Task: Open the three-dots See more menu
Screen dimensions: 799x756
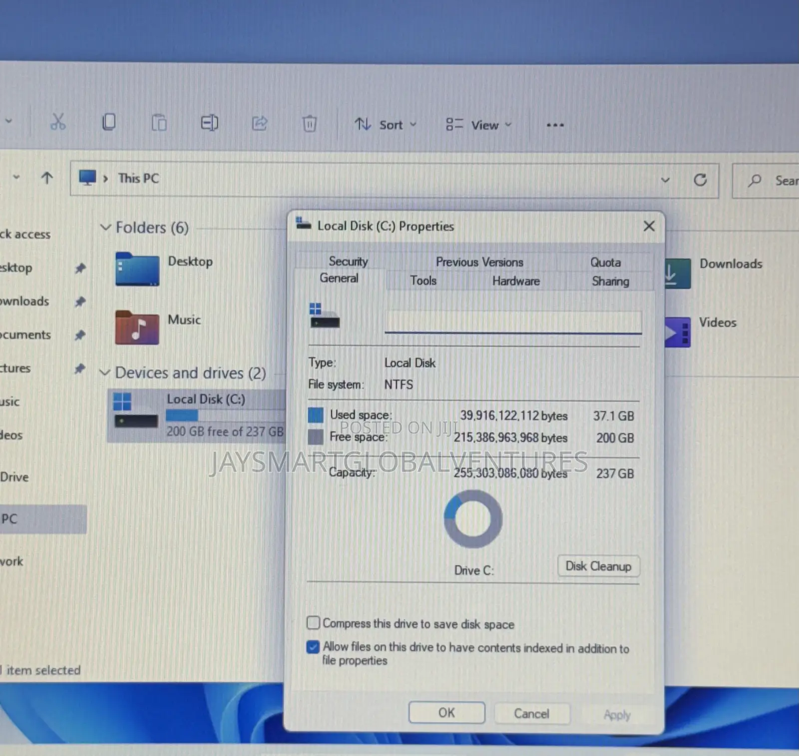Action: point(555,125)
